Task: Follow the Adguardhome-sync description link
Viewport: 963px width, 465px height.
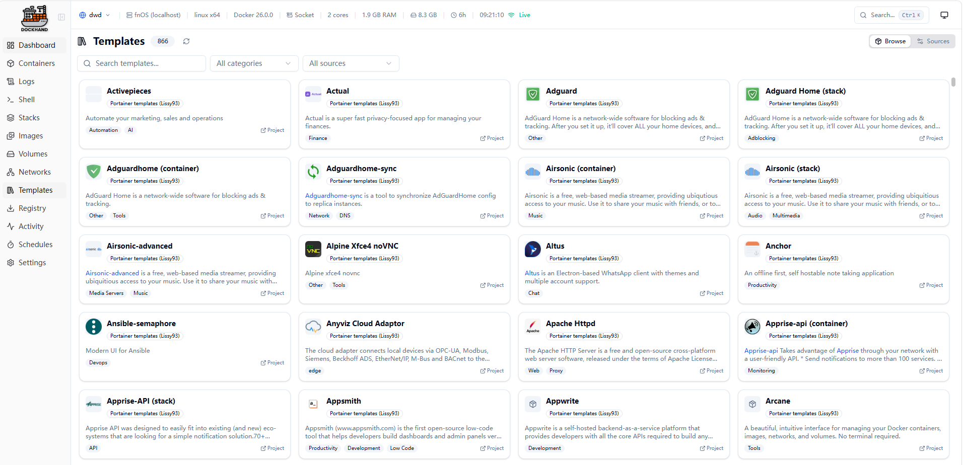Action: tap(334, 196)
